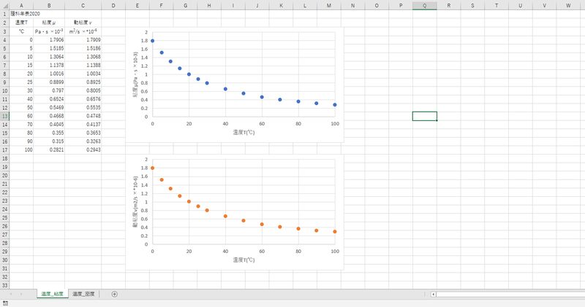This screenshot has width=585, height=307.
Task: Click temperature cell with value 25
Action: pyautogui.click(x=21, y=82)
